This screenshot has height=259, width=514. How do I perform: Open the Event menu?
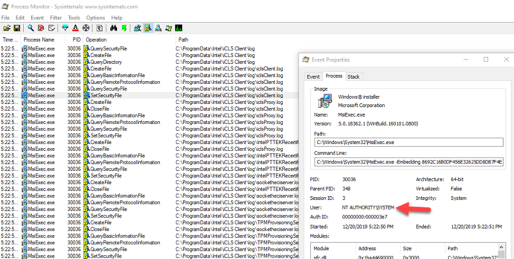(37, 18)
